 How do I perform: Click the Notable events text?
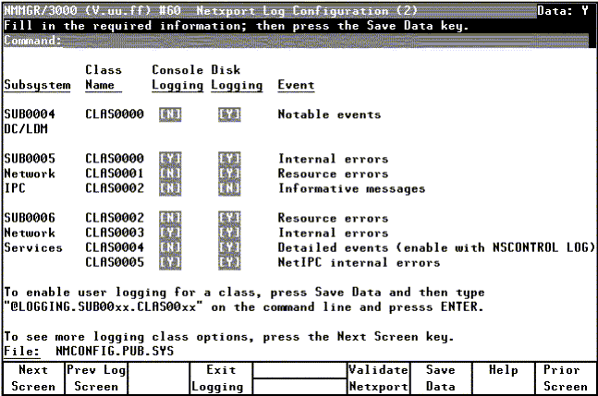[x=330, y=114]
